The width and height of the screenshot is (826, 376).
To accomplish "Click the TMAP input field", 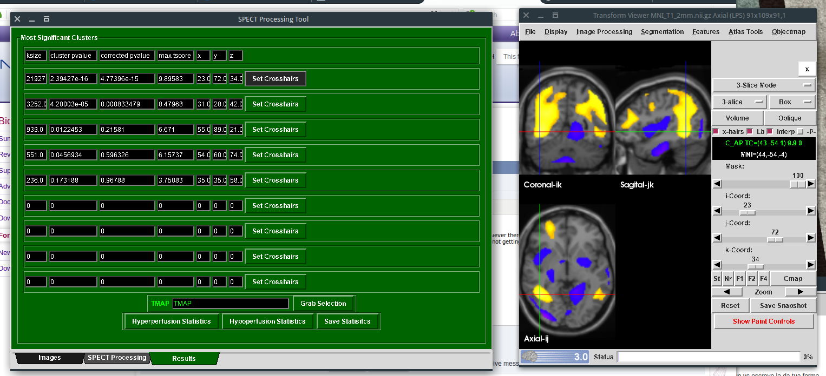I will (230, 304).
